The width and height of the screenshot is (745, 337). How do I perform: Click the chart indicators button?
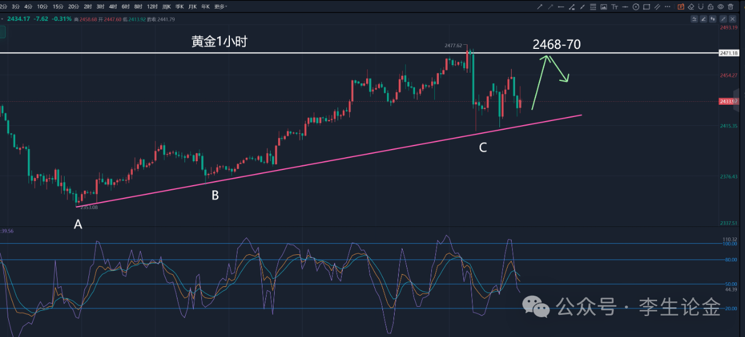694,19
